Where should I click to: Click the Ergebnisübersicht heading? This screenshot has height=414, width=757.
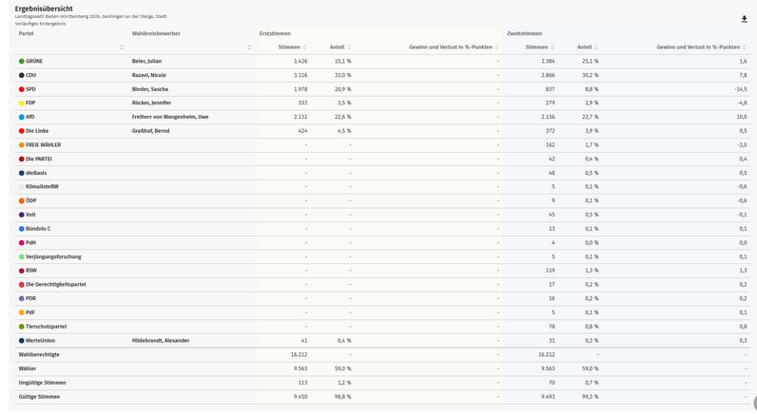[x=44, y=9]
